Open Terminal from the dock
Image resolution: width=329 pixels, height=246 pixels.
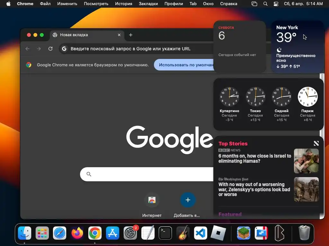pos(165,233)
